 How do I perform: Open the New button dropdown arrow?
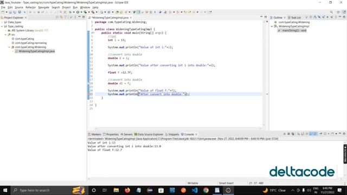tap(7, 12)
